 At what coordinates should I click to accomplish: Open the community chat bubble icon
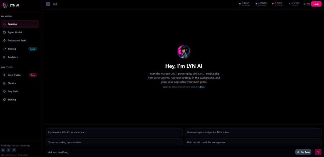click(x=3, y=150)
